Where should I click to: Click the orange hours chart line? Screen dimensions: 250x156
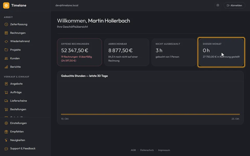point(150,114)
